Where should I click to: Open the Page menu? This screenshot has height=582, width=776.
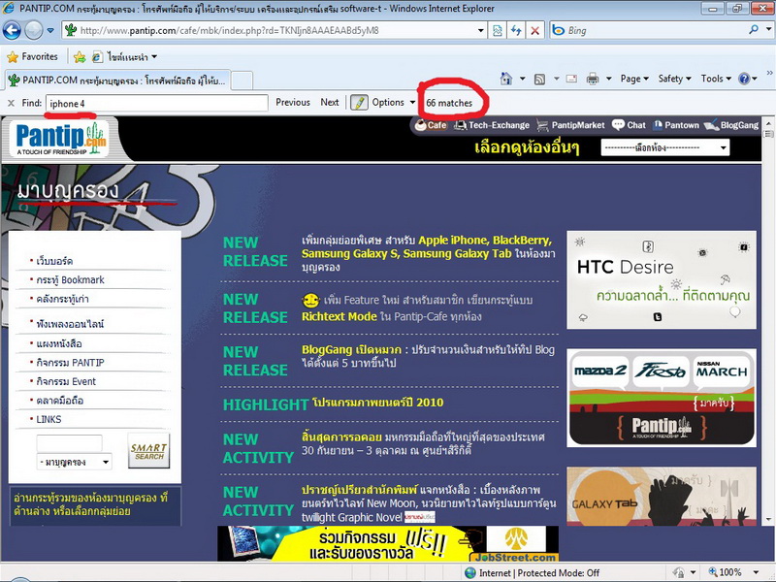[634, 79]
